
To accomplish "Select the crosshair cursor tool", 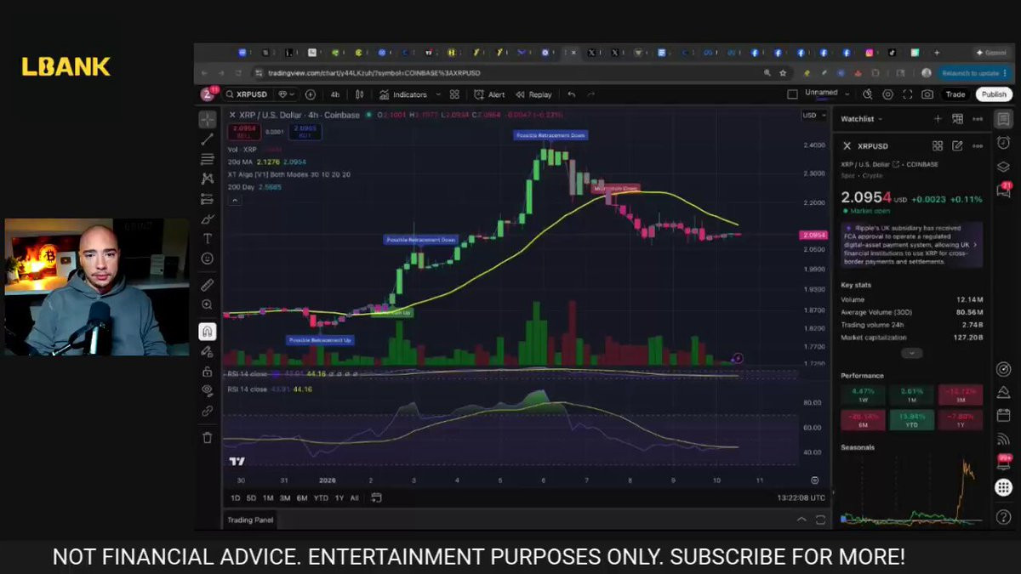I will click(x=207, y=120).
